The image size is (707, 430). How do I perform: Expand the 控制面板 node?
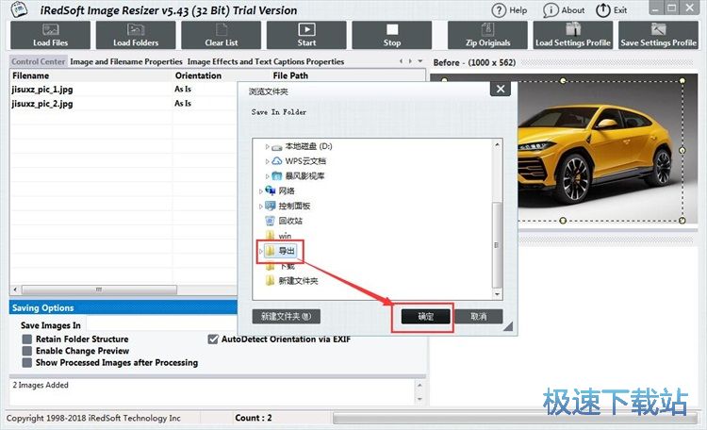pyautogui.click(x=260, y=207)
